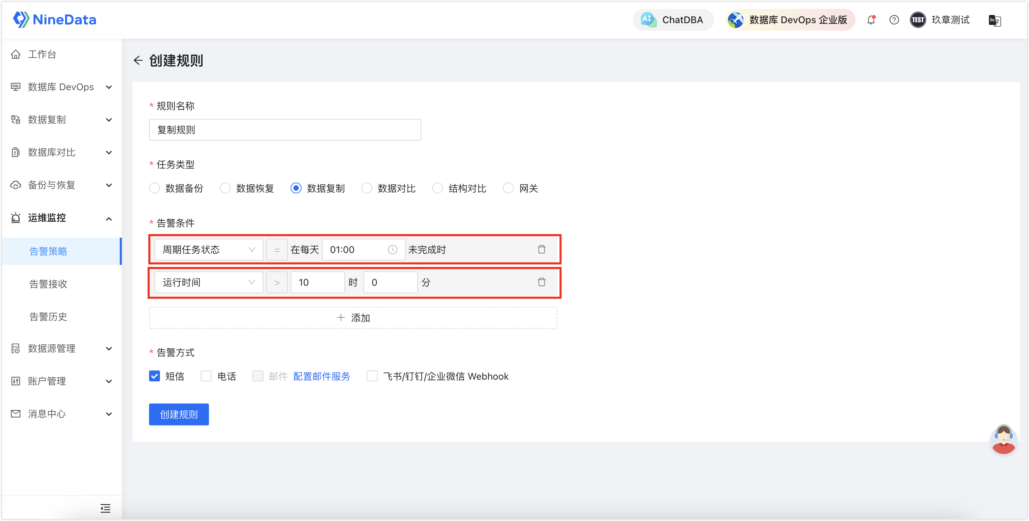Click the language translate icon
Image resolution: width=1029 pixels, height=521 pixels.
click(994, 20)
